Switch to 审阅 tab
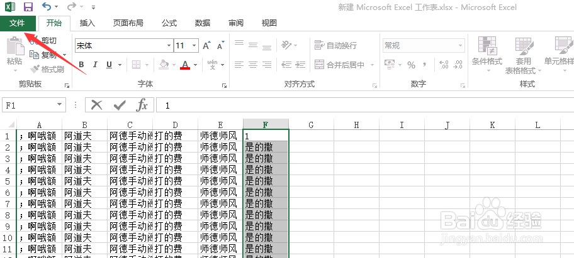This screenshot has width=574, height=258. 236,23
